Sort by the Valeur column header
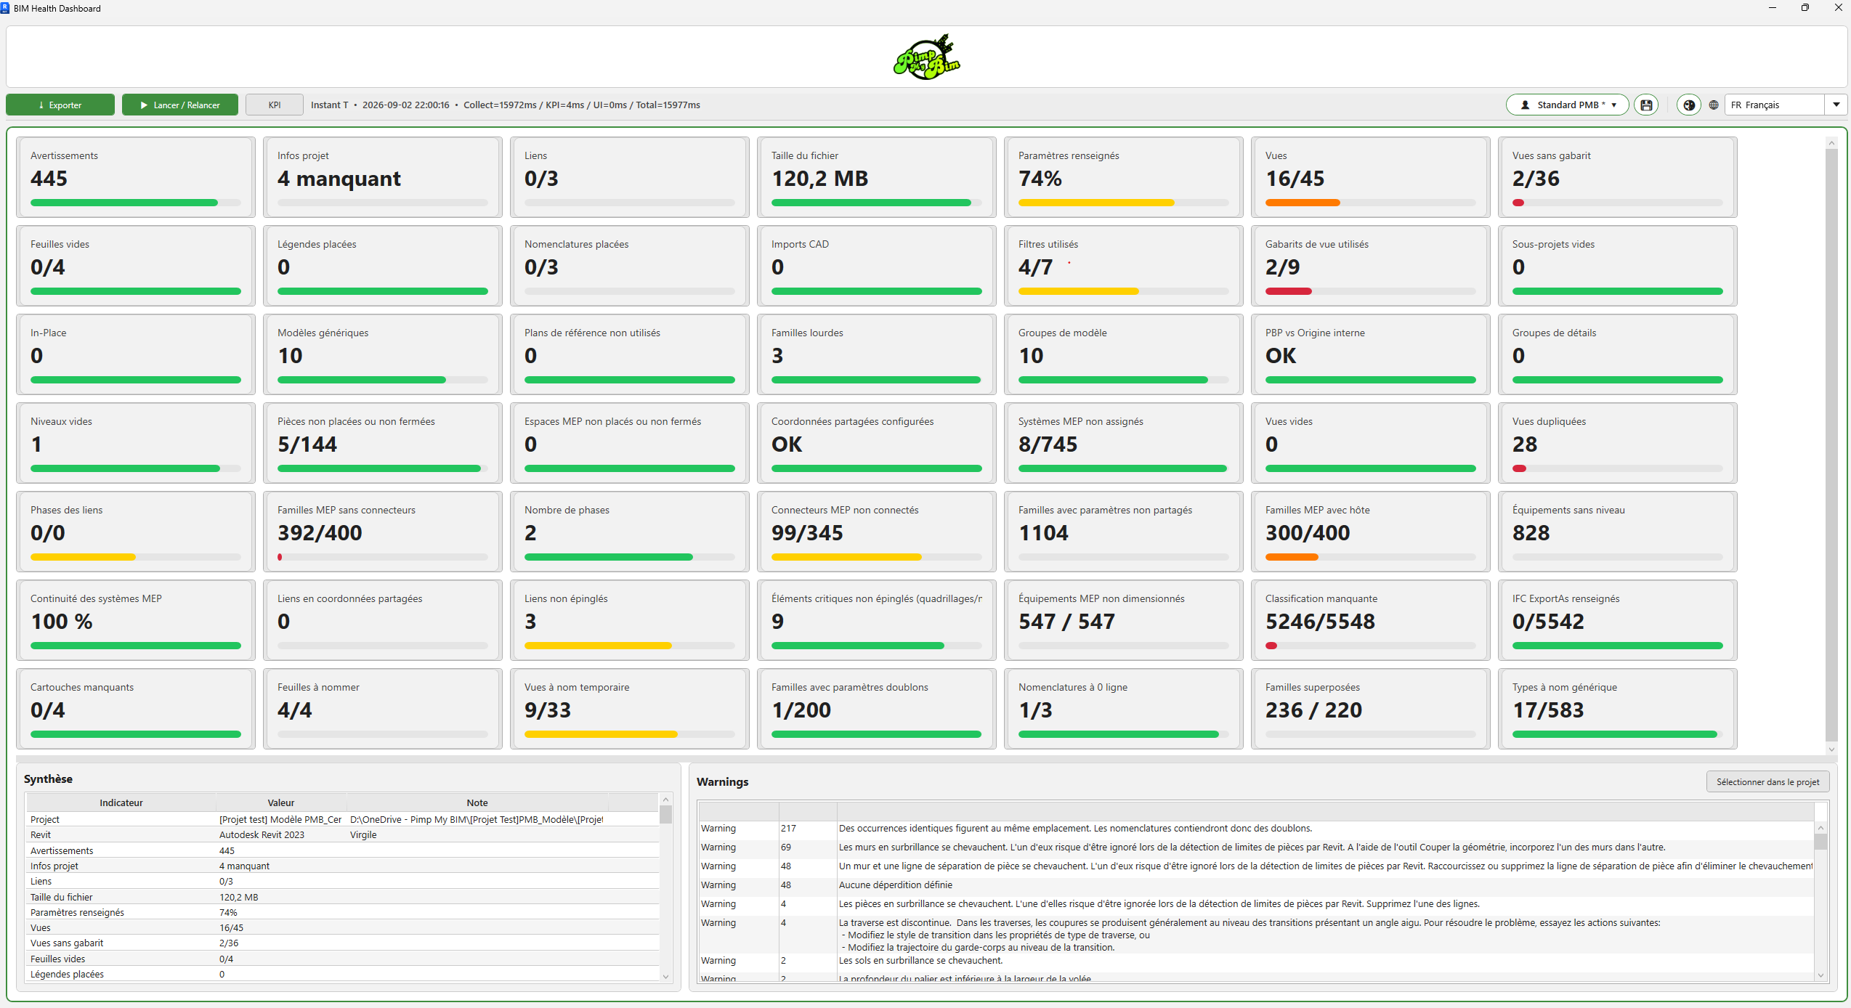Image resolution: width=1851 pixels, height=1008 pixels. [281, 802]
